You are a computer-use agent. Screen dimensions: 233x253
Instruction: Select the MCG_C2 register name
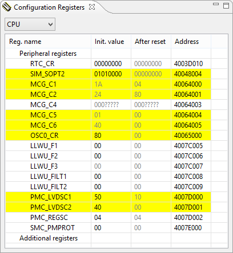[43, 95]
